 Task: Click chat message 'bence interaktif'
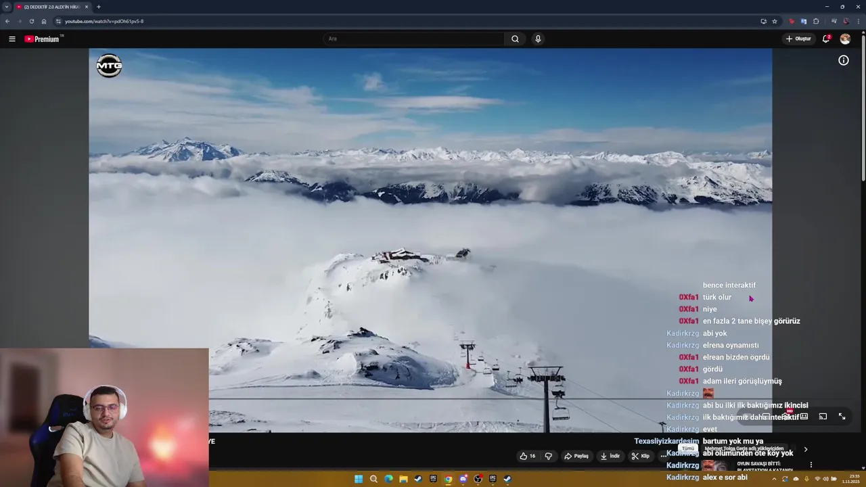729,285
